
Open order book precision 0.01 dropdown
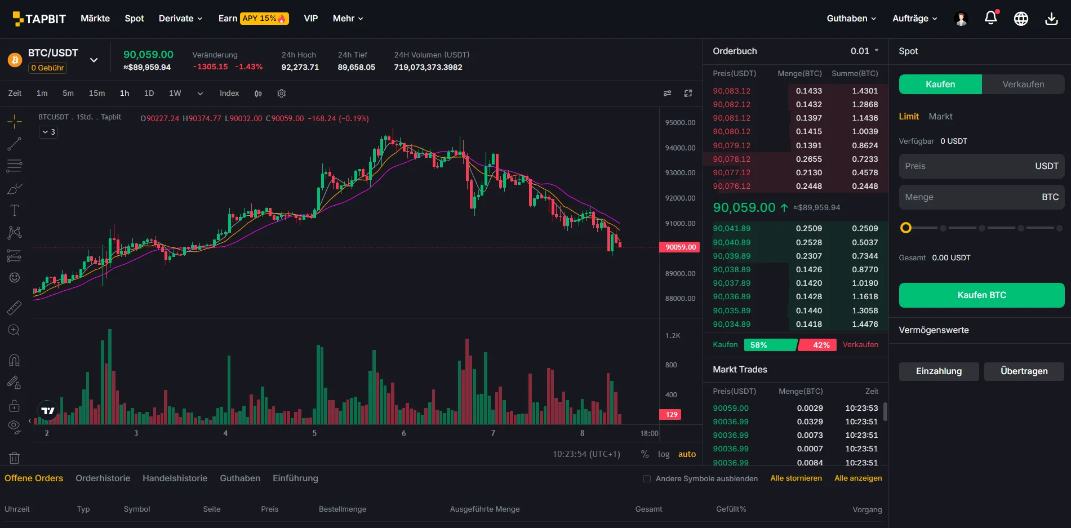pyautogui.click(x=865, y=51)
